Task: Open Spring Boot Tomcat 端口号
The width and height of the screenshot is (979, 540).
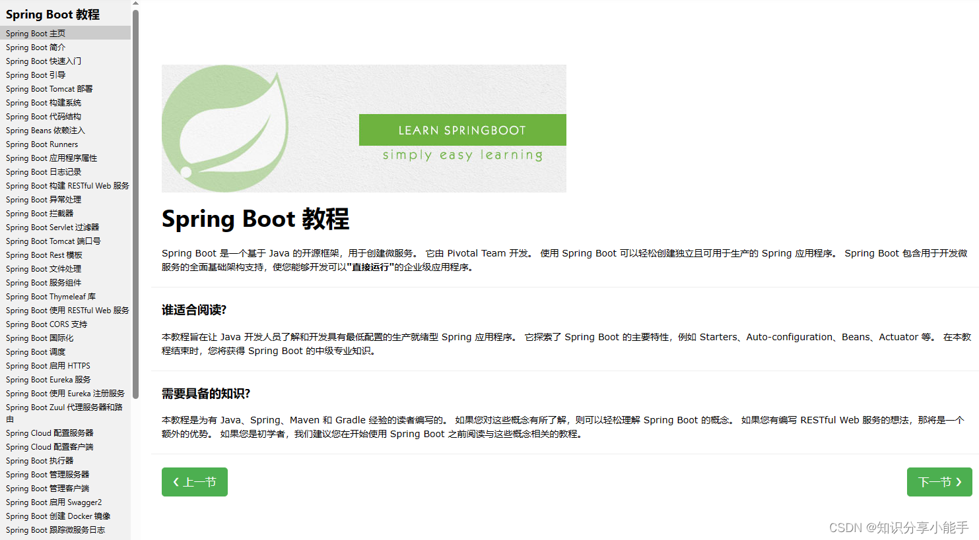Action: [x=53, y=241]
